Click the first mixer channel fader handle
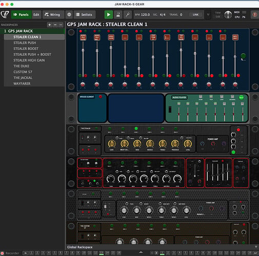The width and height of the screenshot is (259, 256). (x=83, y=50)
